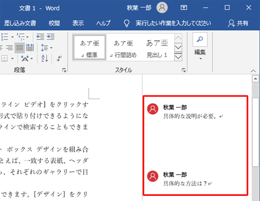
Task: Click the 共有 share button
Action: pyautogui.click(x=238, y=23)
